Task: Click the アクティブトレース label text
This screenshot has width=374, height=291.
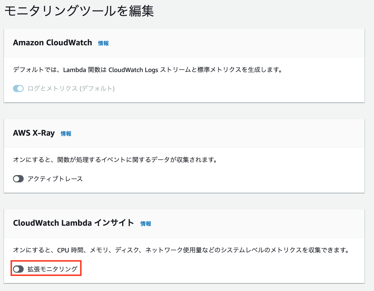Action: coord(55,179)
